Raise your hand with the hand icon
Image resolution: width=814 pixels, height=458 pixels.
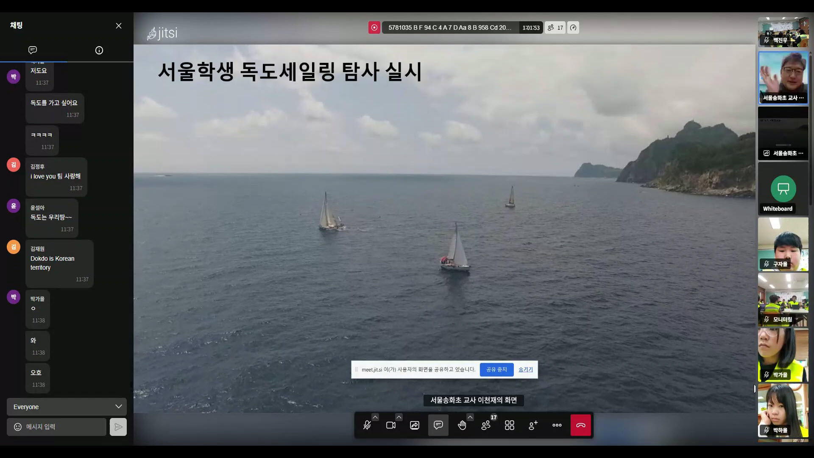462,425
